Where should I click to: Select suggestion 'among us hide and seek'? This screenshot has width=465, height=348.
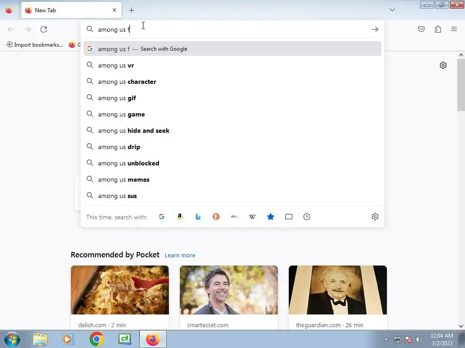(232, 130)
